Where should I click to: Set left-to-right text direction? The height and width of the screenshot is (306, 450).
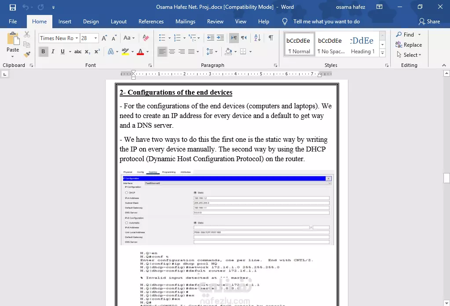pyautogui.click(x=234, y=38)
